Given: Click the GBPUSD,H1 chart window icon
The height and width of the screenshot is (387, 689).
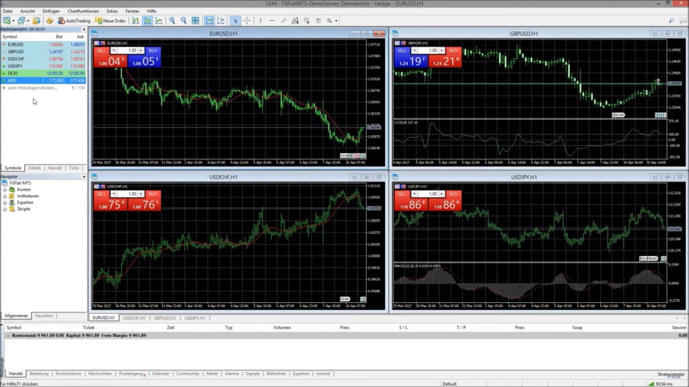Looking at the screenshot, I should [x=395, y=34].
